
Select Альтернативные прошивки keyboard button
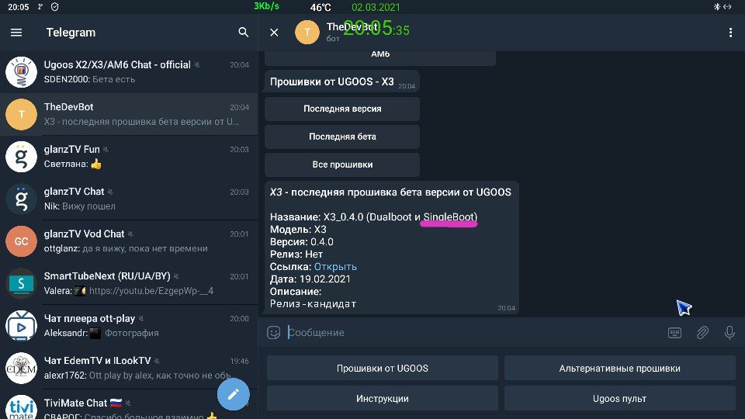[x=619, y=368]
